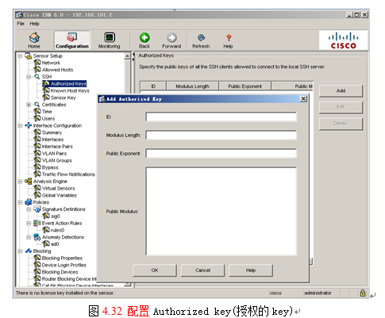This screenshot has width=385, height=318.
Task: Select Virtual Sensors tree item
Action: (x=58, y=188)
